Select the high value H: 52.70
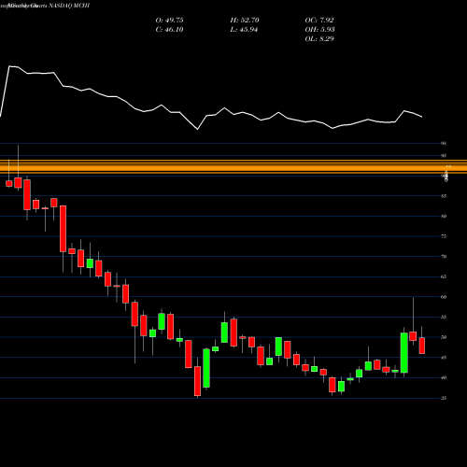The width and height of the screenshot is (467, 467). click(245, 21)
